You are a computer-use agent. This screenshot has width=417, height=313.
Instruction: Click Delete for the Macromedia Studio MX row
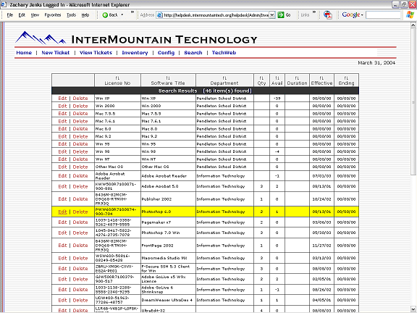[x=80, y=258]
